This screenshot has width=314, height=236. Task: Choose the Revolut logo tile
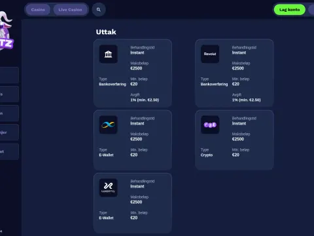point(210,54)
